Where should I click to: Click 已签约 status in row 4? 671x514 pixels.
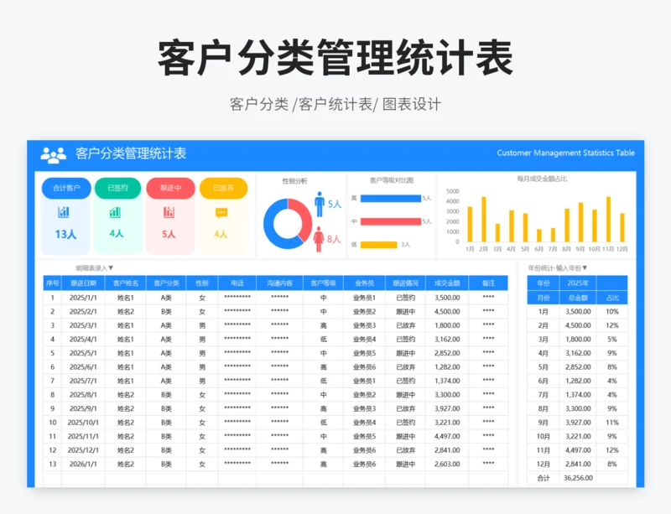point(406,340)
